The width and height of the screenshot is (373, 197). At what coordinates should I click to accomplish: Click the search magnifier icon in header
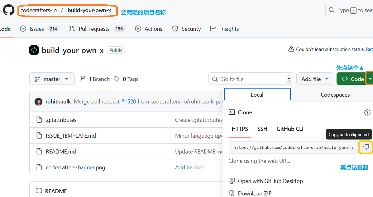(x=331, y=10)
